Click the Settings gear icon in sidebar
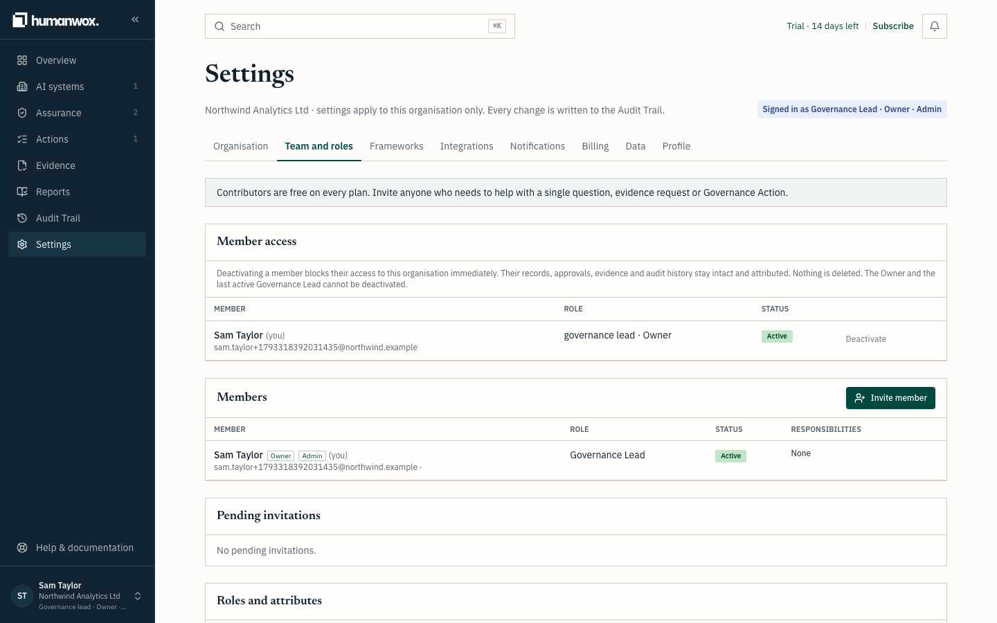The image size is (997, 623). [x=22, y=244]
